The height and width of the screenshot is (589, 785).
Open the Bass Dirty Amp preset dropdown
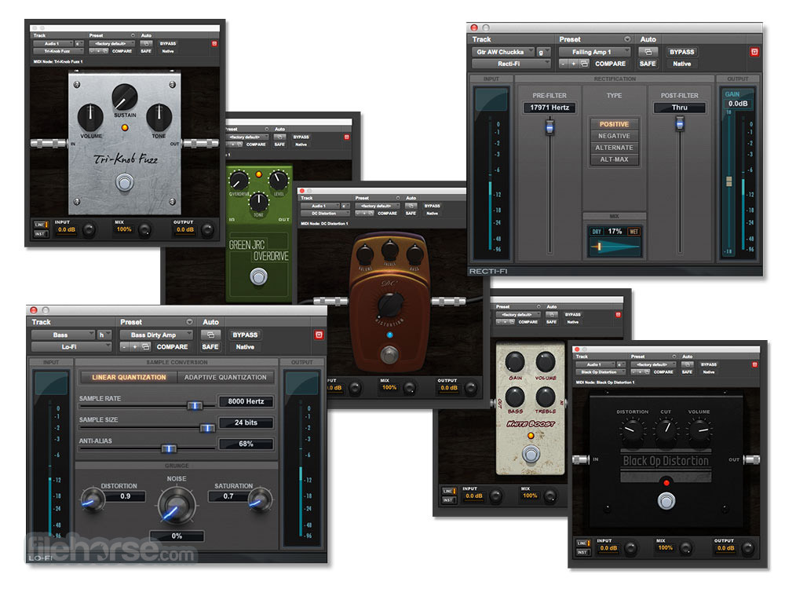point(156,335)
